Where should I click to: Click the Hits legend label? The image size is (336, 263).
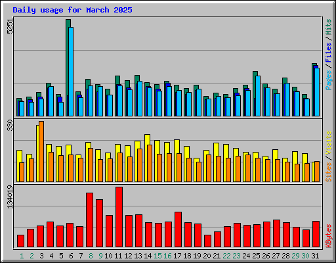pyautogui.click(x=329, y=27)
